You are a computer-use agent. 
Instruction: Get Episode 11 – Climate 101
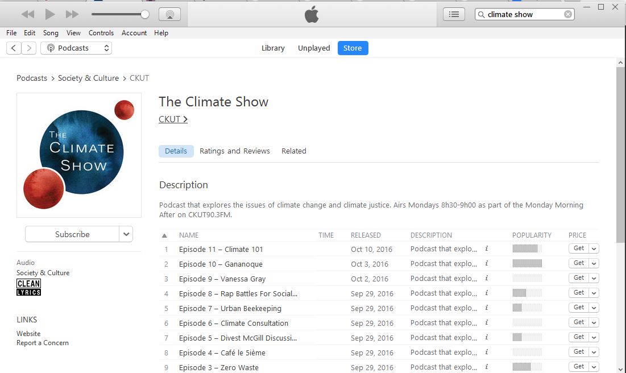point(578,248)
